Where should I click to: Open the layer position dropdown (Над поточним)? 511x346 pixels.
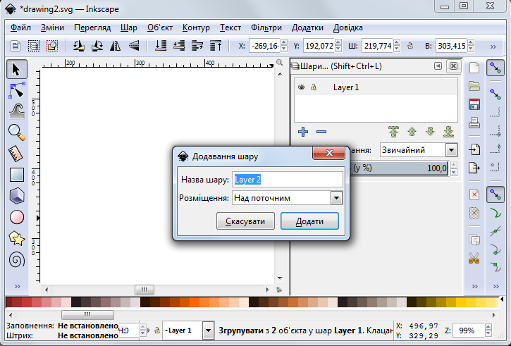tap(336, 198)
